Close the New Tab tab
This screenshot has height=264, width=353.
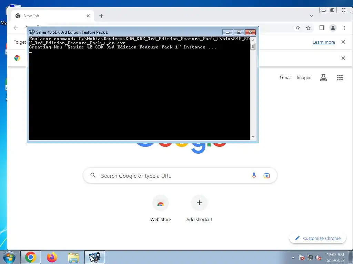(88, 16)
